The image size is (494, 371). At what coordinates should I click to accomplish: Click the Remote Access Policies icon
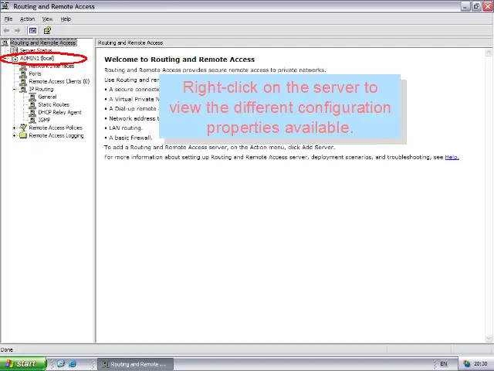click(x=23, y=128)
